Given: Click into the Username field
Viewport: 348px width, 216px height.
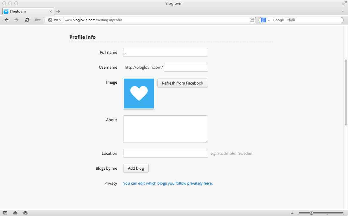Looking at the screenshot, I should [186, 67].
